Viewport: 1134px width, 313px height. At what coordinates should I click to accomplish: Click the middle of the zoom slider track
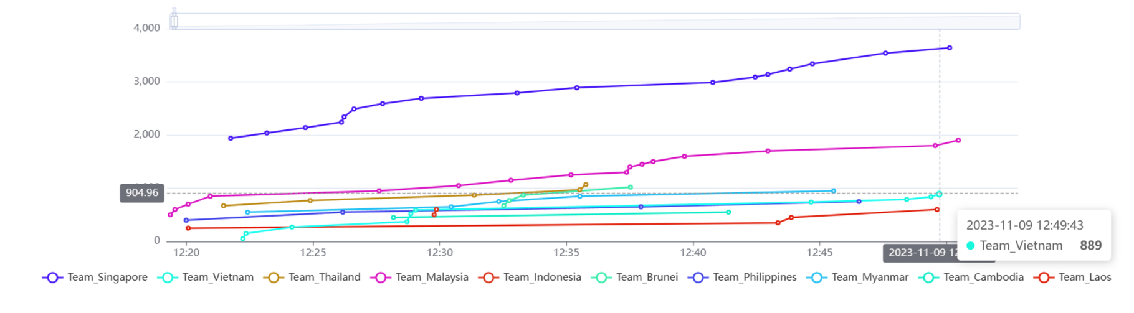597,22
